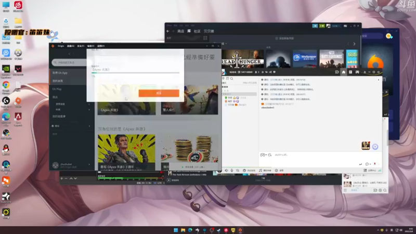Click the chat message input field

click(316, 155)
